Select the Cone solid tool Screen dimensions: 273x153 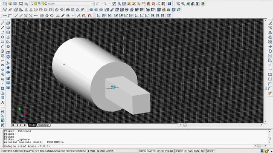tap(8, 37)
